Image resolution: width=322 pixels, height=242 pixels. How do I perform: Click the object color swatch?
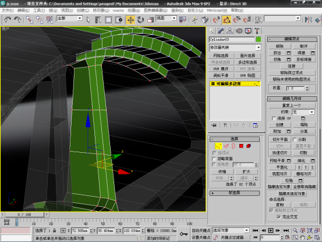259,39
